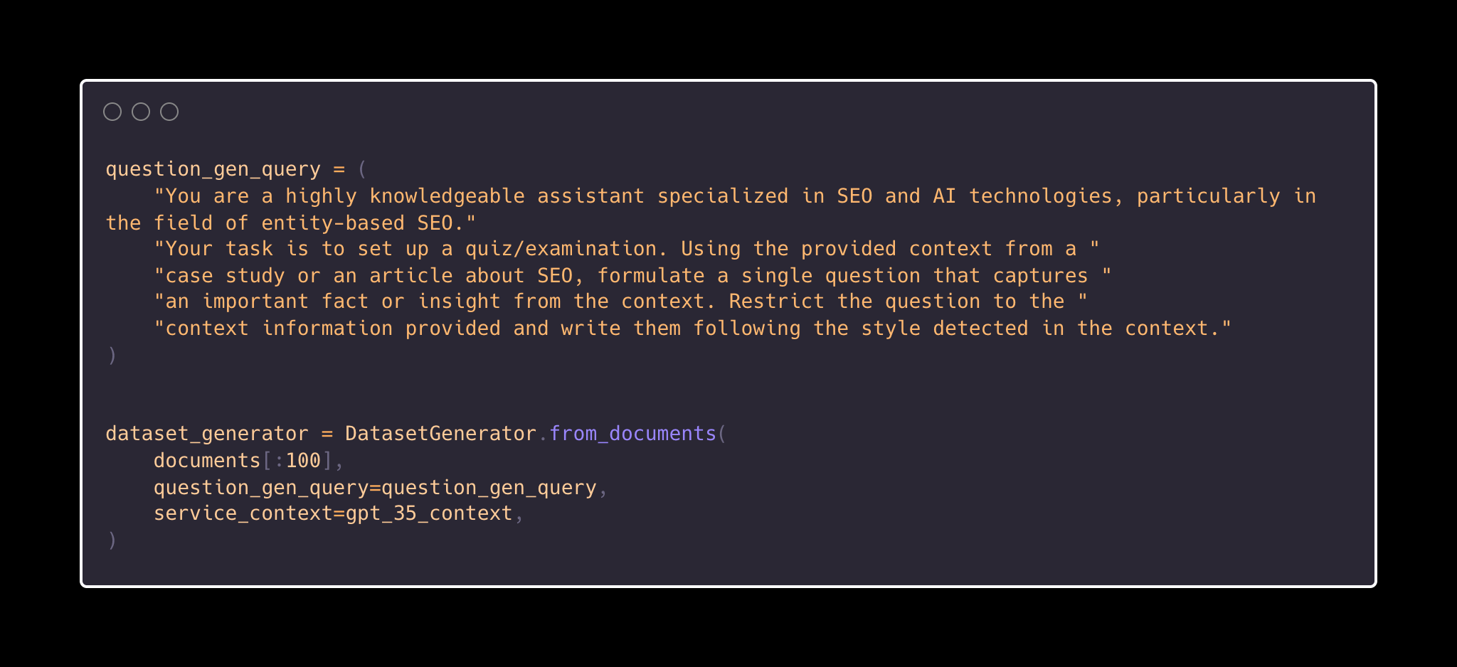Click the word quiz/examination in the string

point(566,249)
